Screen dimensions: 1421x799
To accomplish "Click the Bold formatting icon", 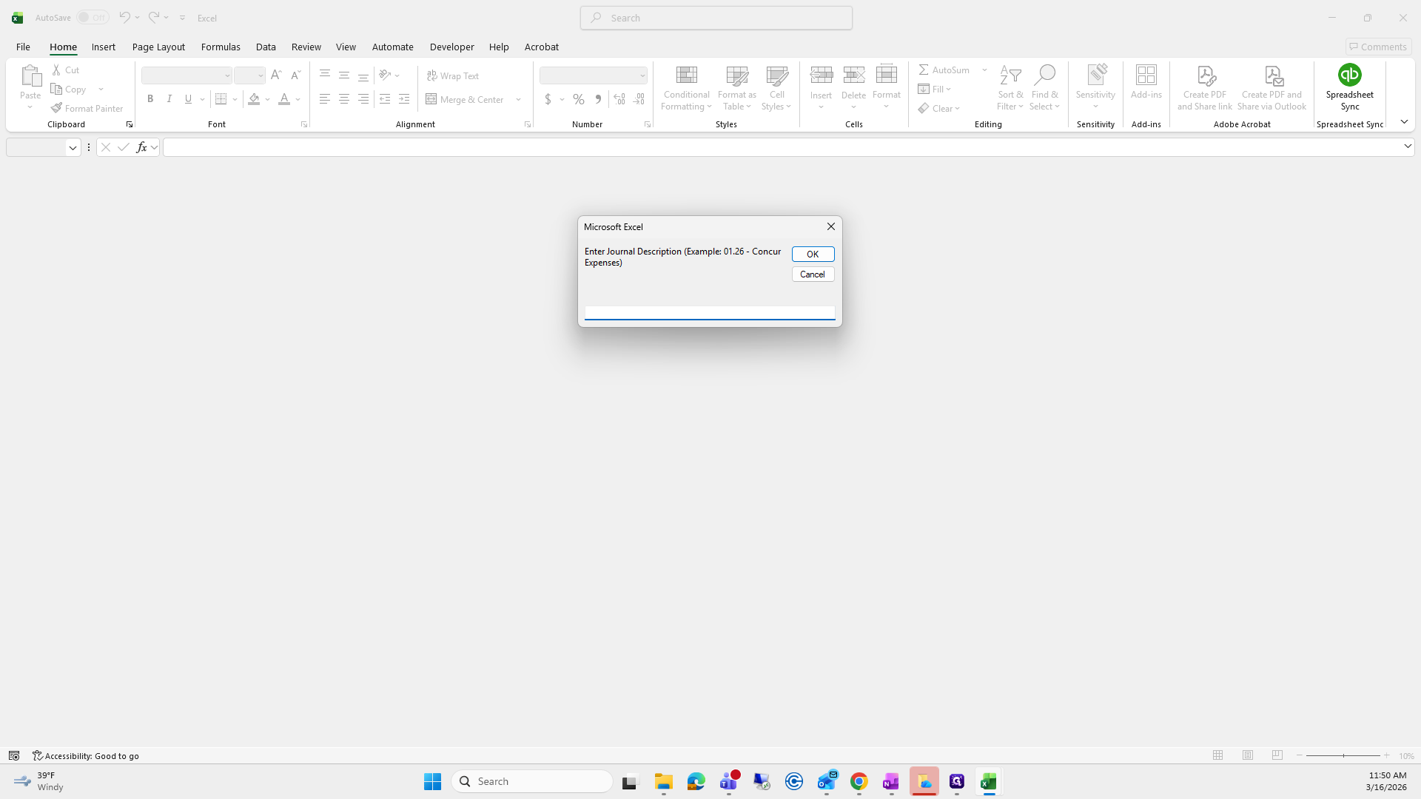I will pyautogui.click(x=150, y=99).
